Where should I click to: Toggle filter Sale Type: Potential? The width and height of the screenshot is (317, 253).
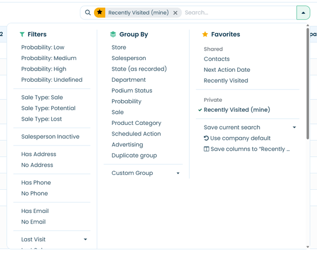click(x=48, y=108)
